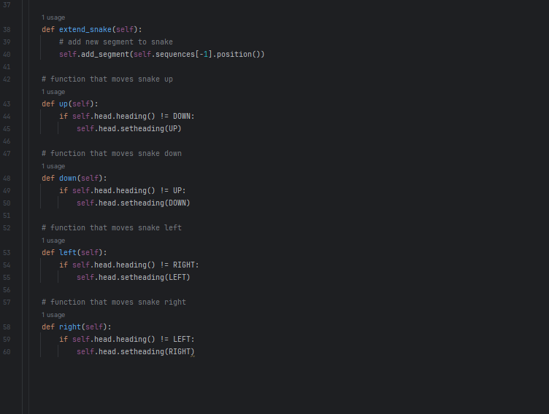Click the 'add new segment to snake' comment
Image resolution: width=549 pixels, height=414 pixels.
pos(116,42)
